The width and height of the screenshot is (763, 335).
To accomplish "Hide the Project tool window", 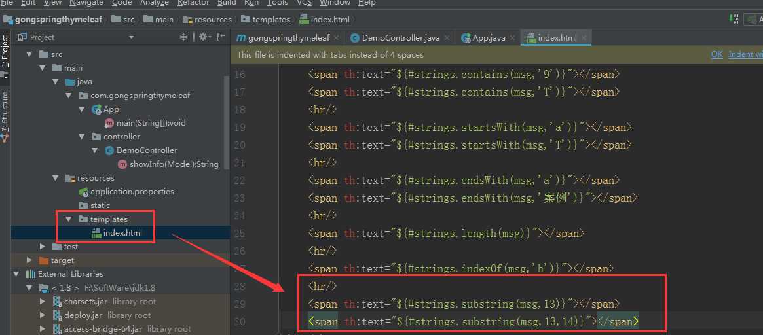I will coord(221,37).
